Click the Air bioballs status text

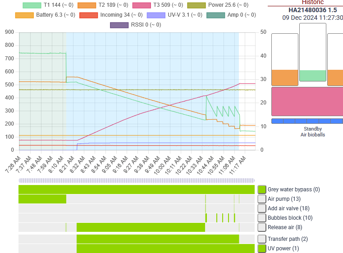[x=313, y=135]
